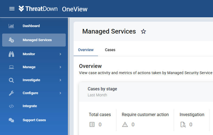The width and height of the screenshot is (213, 135).
Task: Open the hamburger navigation menu
Action: [x=12, y=9]
